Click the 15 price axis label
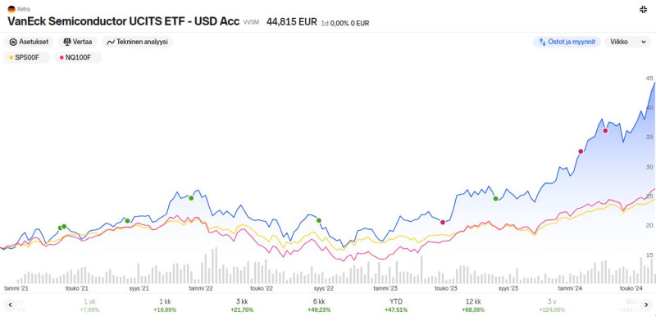 (649, 255)
